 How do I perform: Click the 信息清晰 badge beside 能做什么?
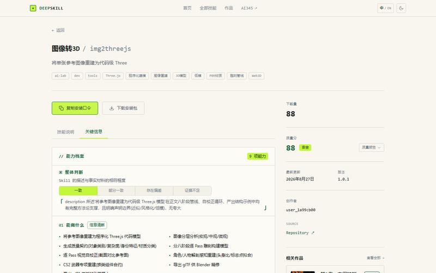click(x=97, y=225)
